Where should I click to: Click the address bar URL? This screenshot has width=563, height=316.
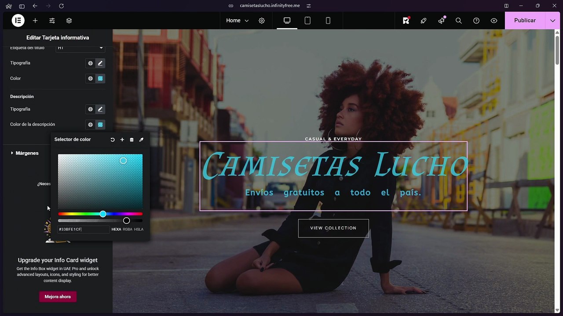(270, 6)
